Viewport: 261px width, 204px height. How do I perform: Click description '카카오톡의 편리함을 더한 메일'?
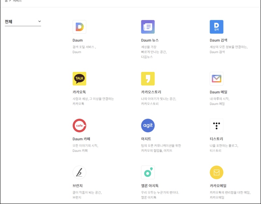pyautogui.click(x=230, y=193)
